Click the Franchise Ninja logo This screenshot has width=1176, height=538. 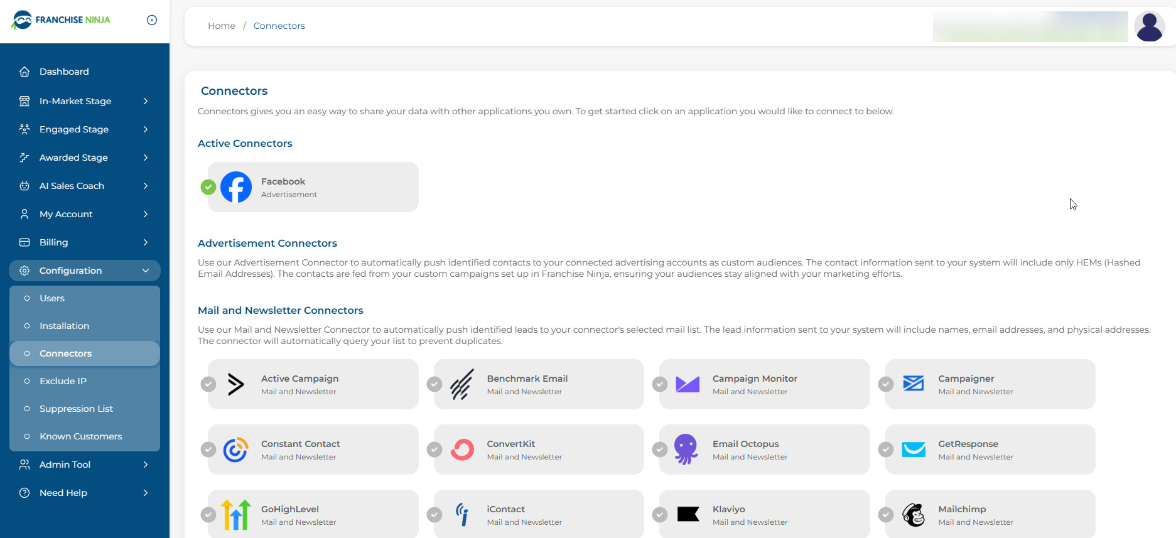(x=60, y=20)
